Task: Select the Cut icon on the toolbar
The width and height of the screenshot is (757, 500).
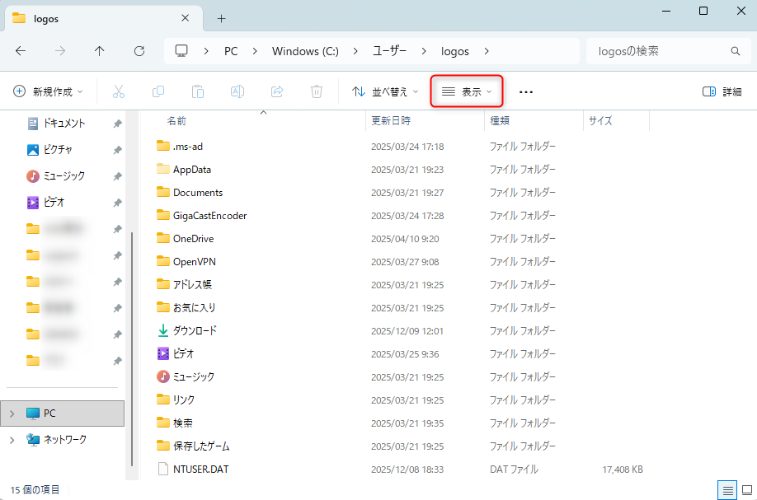Action: [119, 91]
